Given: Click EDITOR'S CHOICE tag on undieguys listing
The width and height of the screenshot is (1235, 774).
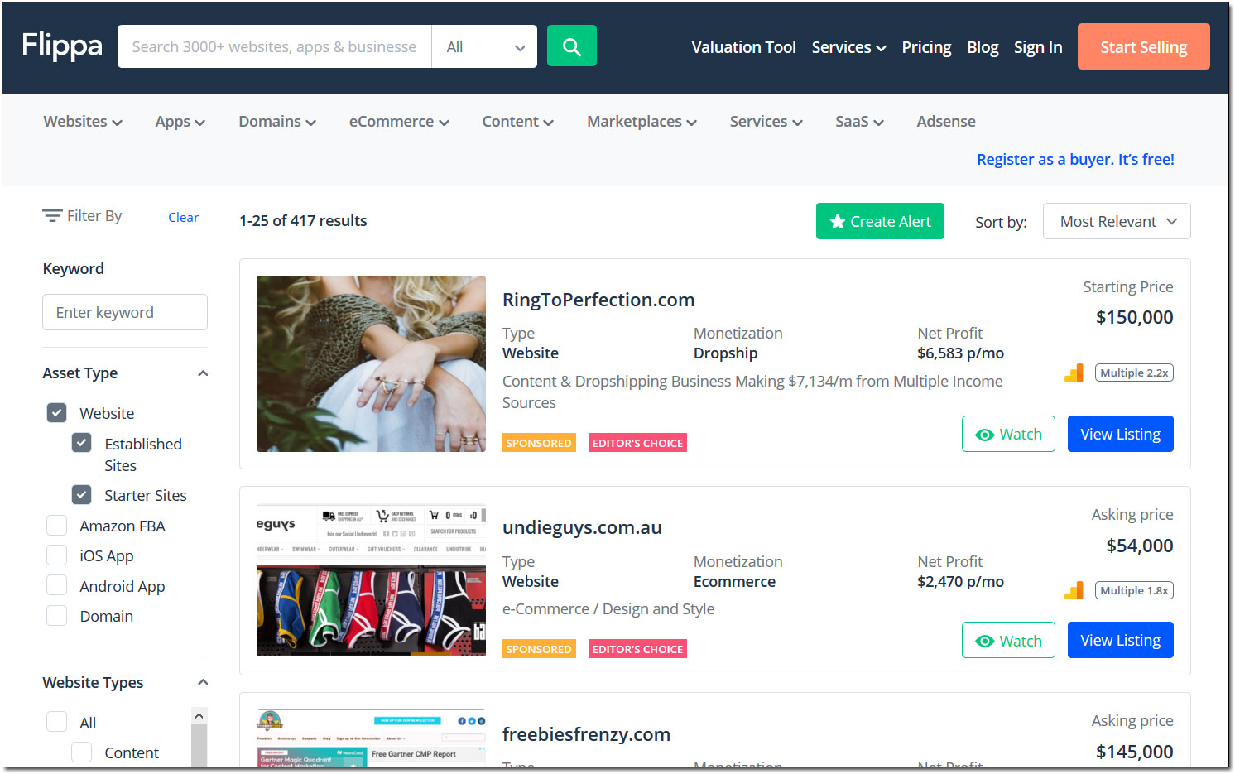Looking at the screenshot, I should pos(637,649).
